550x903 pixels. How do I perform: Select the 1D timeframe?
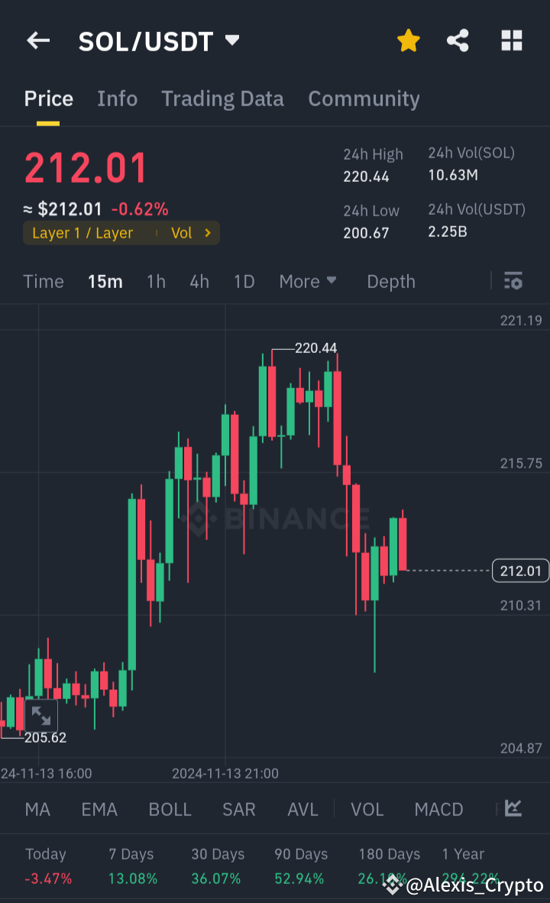coord(244,281)
